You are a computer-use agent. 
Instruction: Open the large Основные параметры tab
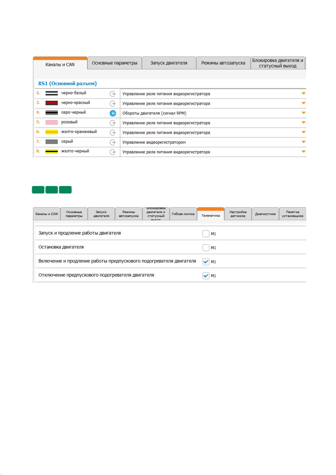(x=114, y=63)
